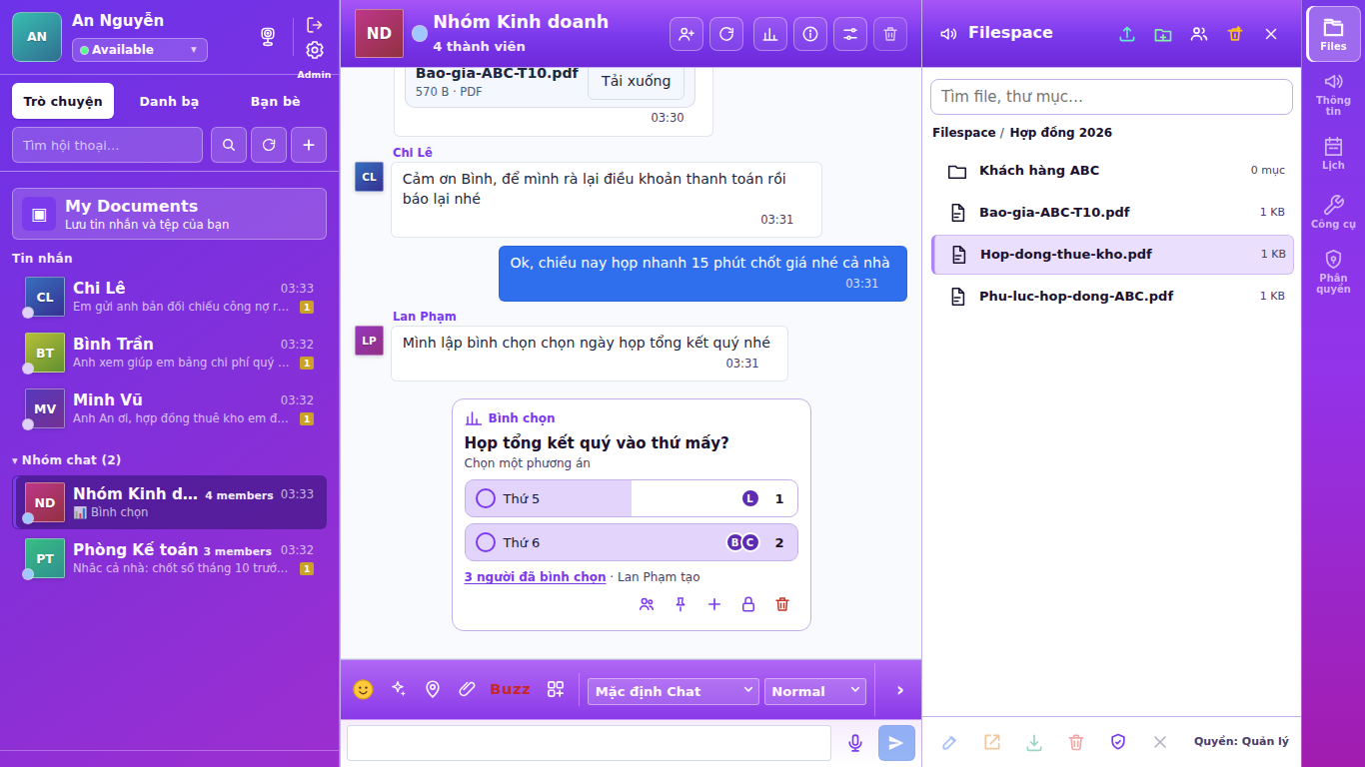Open the apps grid plus icon
1365x767 pixels.
[x=556, y=689]
